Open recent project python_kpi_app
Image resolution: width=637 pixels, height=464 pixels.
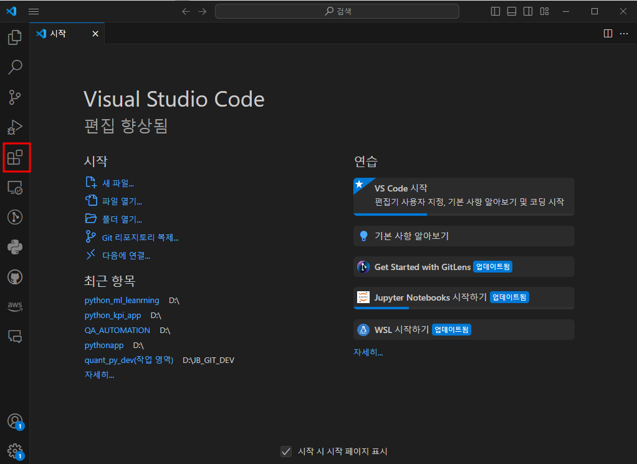coord(113,315)
